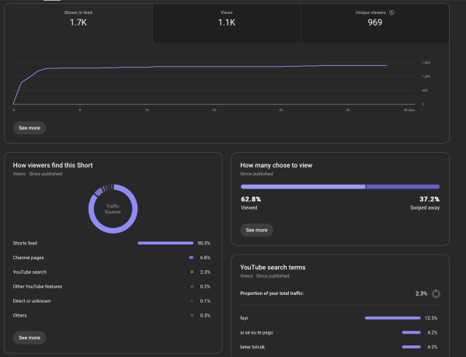Viewport: 466px width, 357px height.
Task: Click See more under How many chose to view
Action: pos(256,230)
